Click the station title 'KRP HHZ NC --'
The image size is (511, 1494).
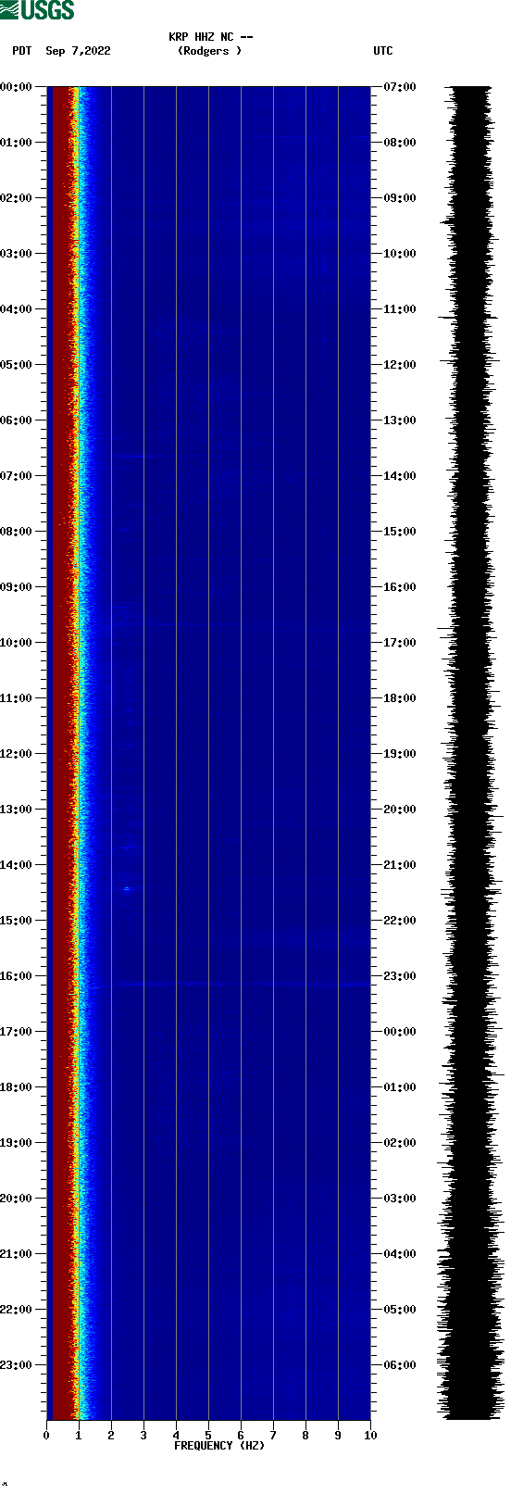coord(211,37)
